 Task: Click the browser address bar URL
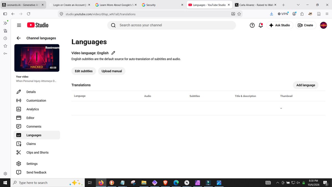(100, 14)
